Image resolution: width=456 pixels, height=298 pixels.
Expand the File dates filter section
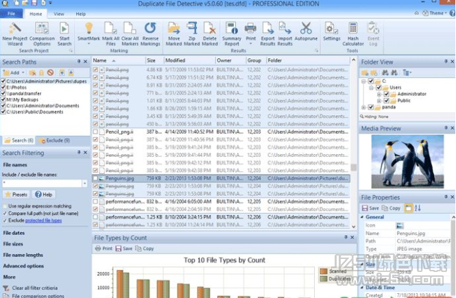click(14, 233)
